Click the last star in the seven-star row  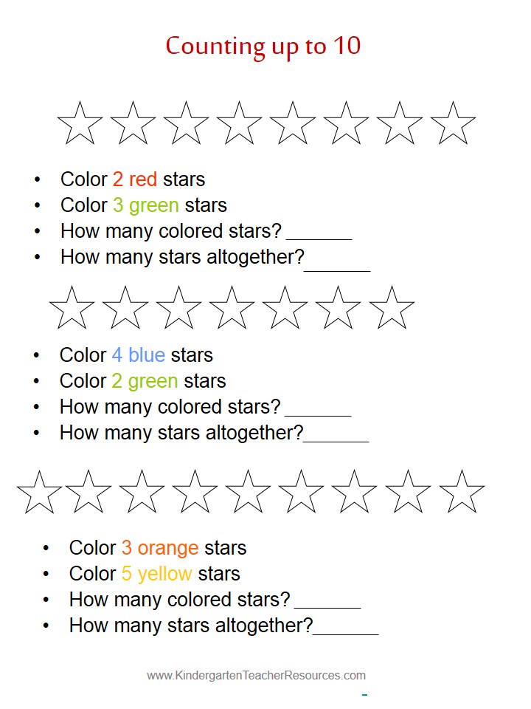pos(392,308)
